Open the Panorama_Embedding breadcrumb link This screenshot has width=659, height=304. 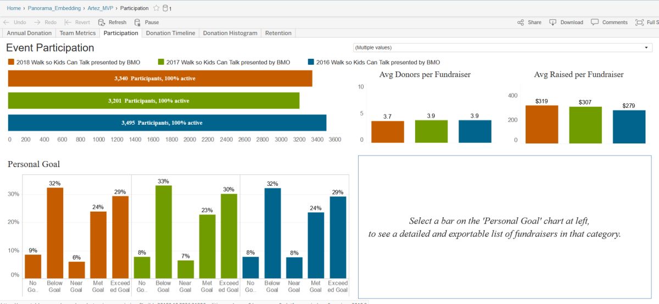point(54,8)
